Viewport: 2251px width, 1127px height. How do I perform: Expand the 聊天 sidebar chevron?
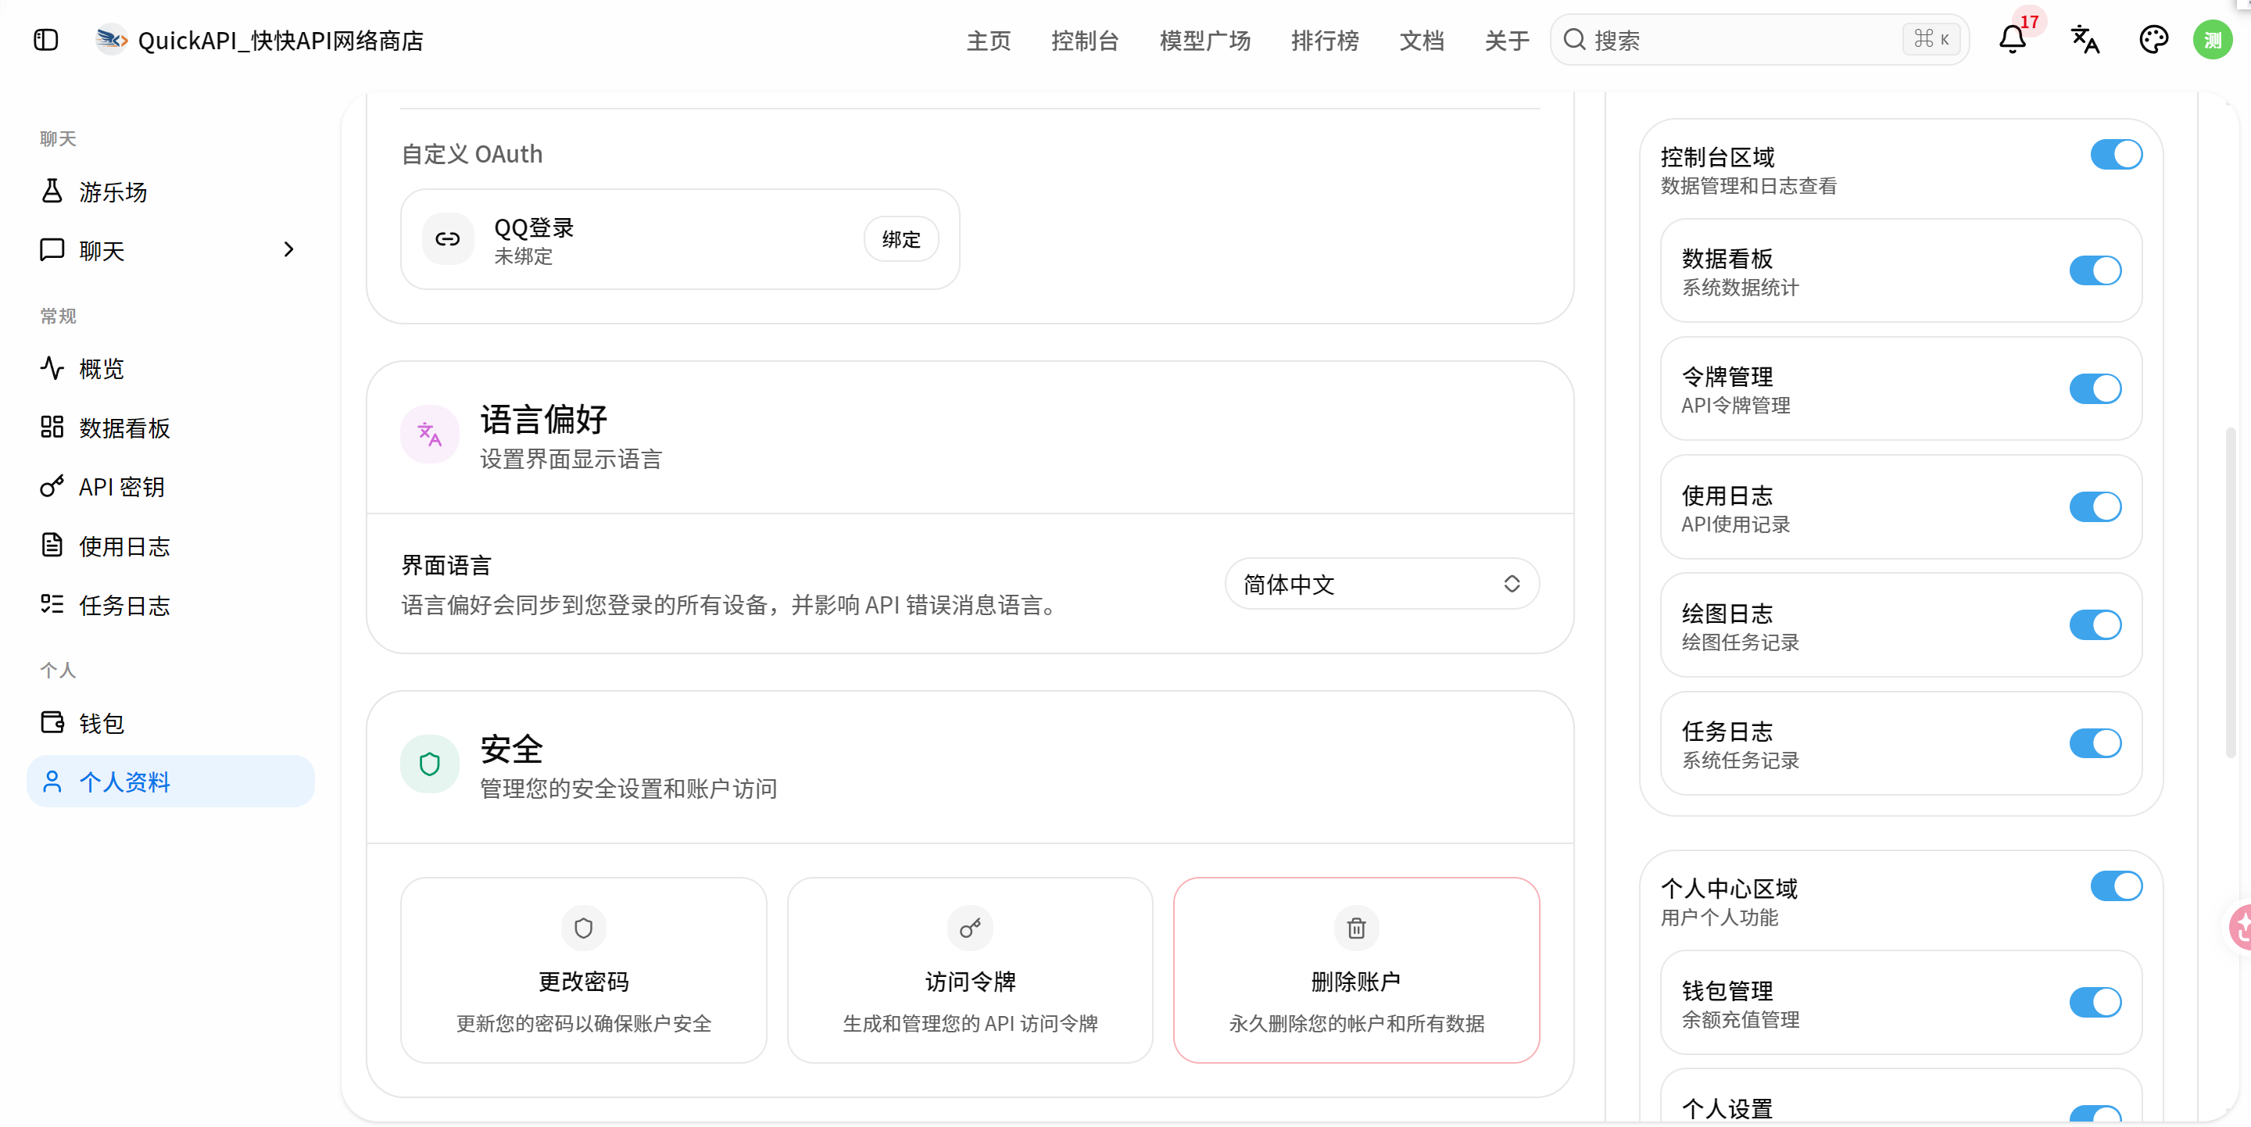[x=289, y=250]
